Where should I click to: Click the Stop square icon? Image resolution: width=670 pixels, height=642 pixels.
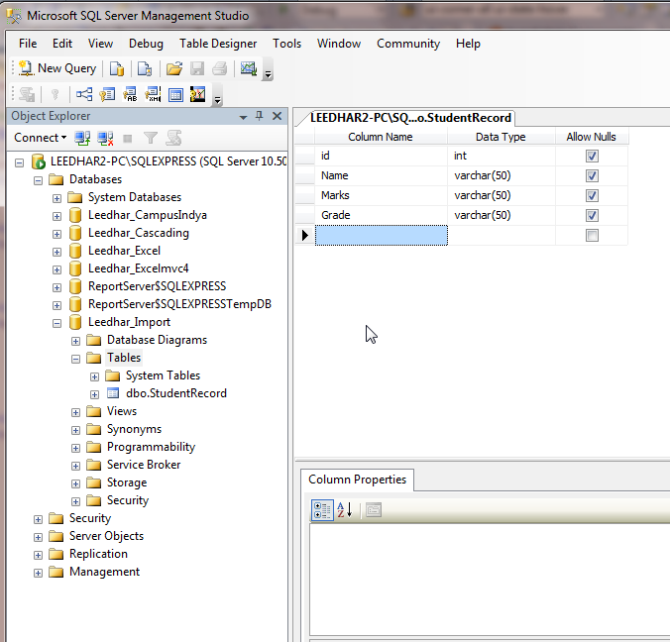(127, 139)
